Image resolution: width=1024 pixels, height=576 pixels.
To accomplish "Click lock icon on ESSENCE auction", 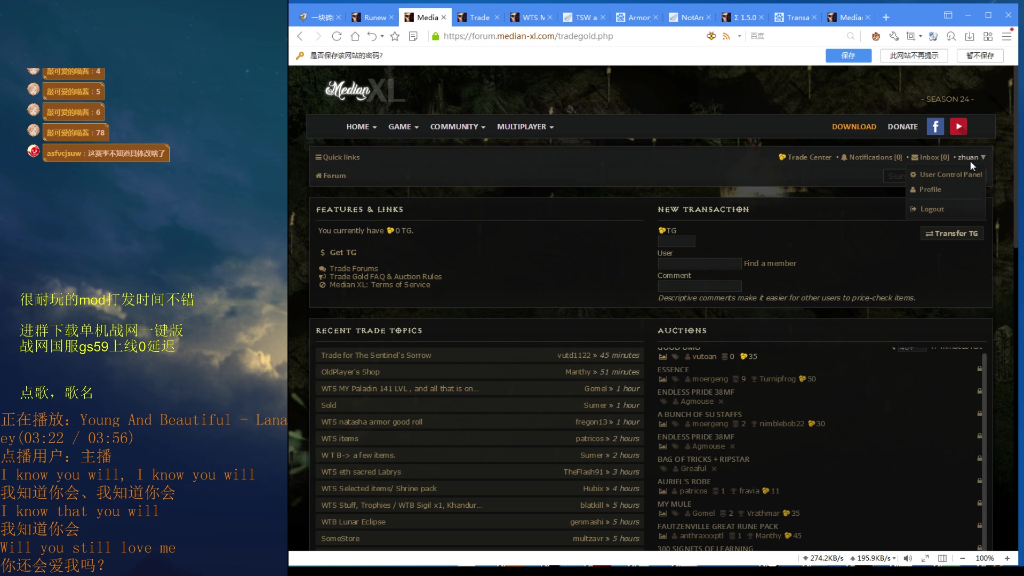I will [979, 369].
